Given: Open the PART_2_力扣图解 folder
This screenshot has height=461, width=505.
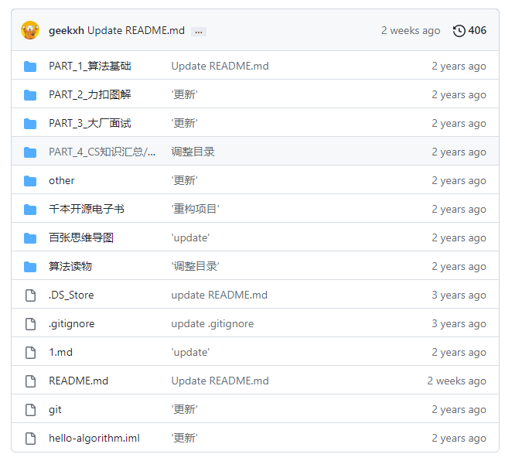Looking at the screenshot, I should (90, 95).
